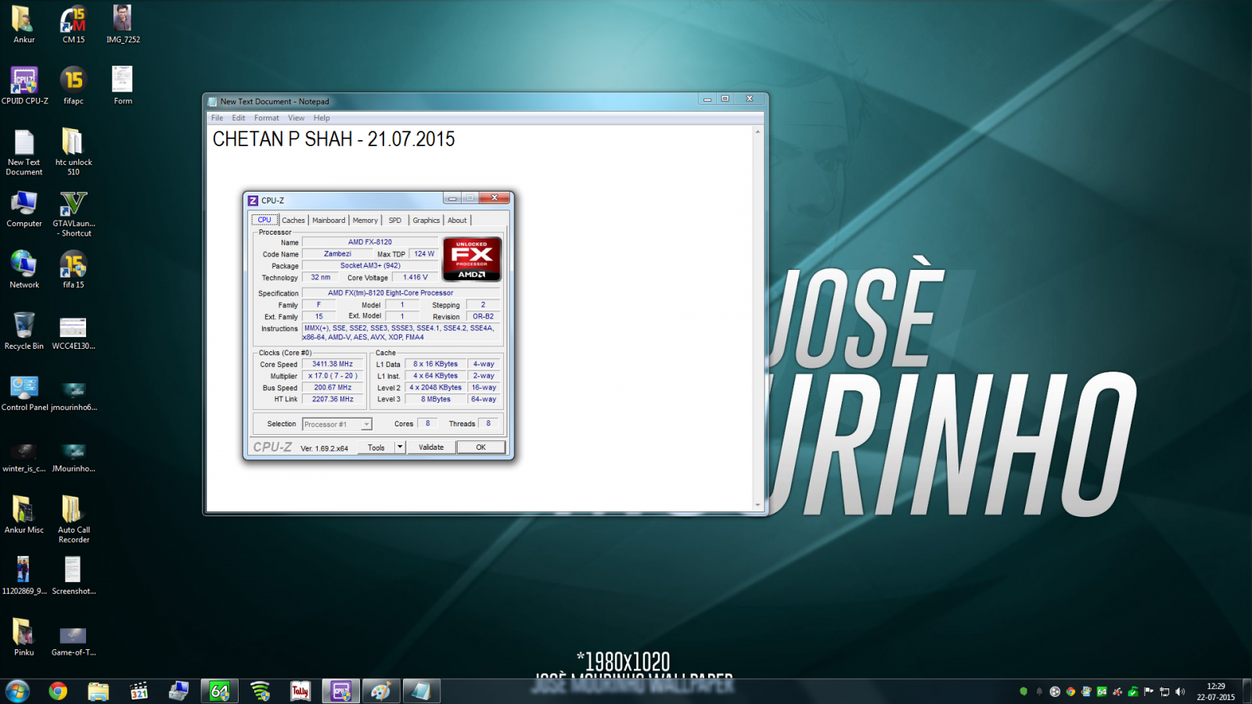Open Control Panel from the desktop
Viewport: 1252px width, 704px height.
(24, 393)
